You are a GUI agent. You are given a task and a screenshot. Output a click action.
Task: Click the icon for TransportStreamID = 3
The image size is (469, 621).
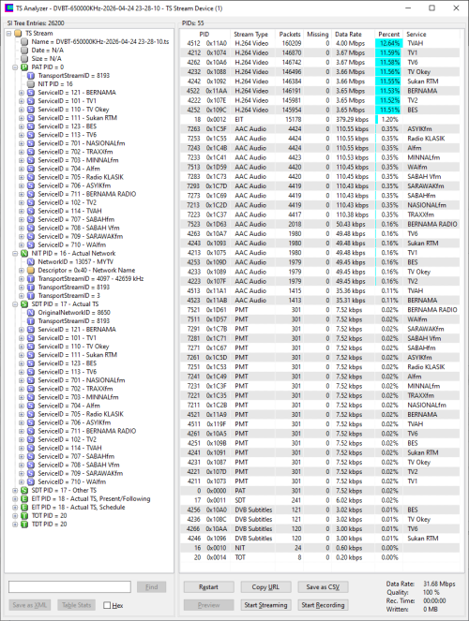31,295
